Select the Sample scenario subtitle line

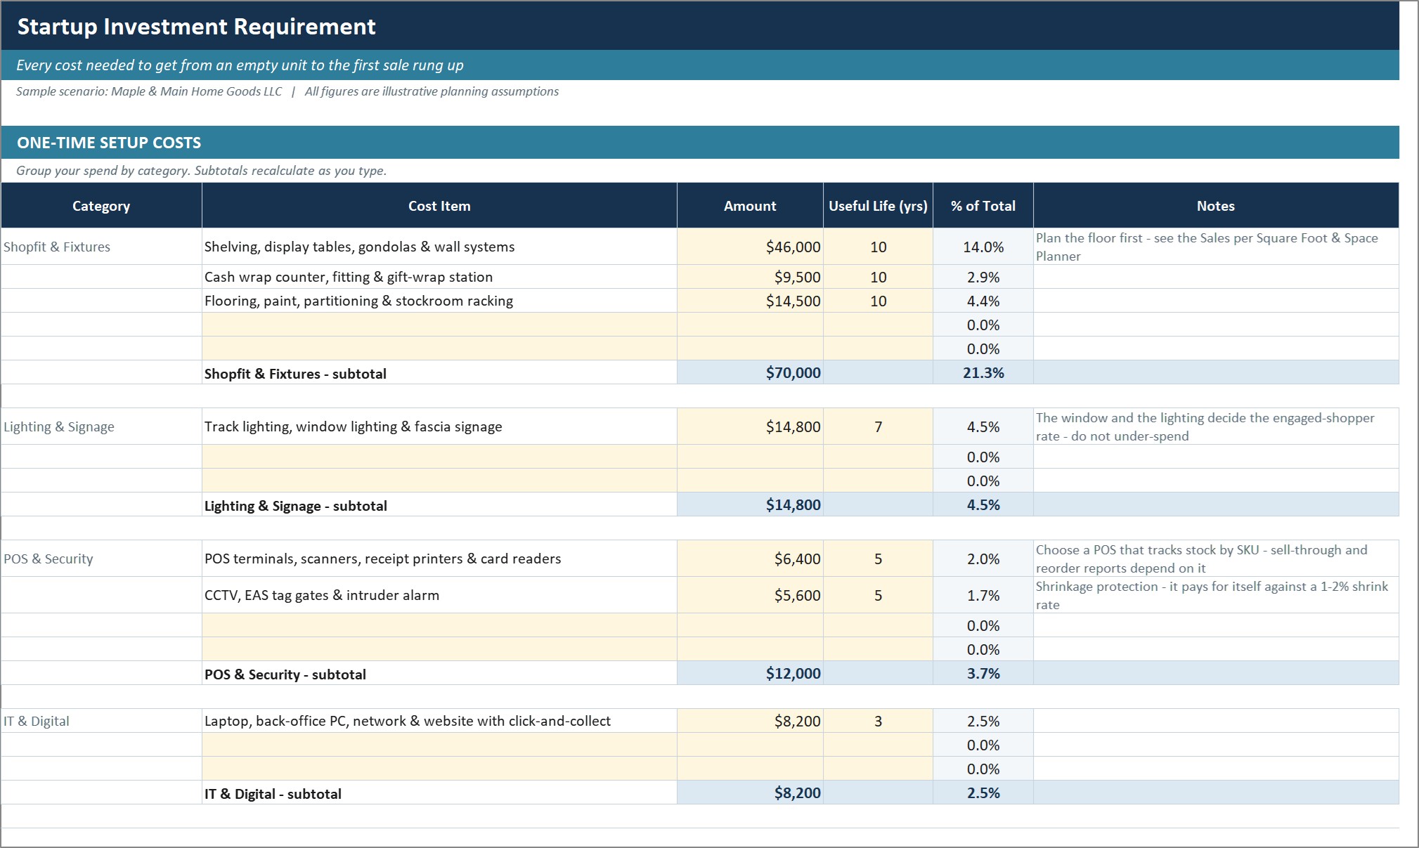point(287,91)
